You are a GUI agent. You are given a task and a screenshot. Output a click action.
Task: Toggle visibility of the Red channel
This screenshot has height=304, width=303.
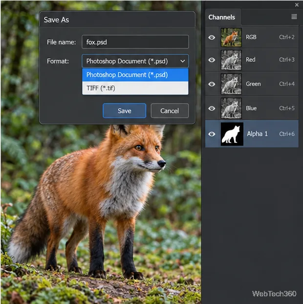(x=212, y=60)
